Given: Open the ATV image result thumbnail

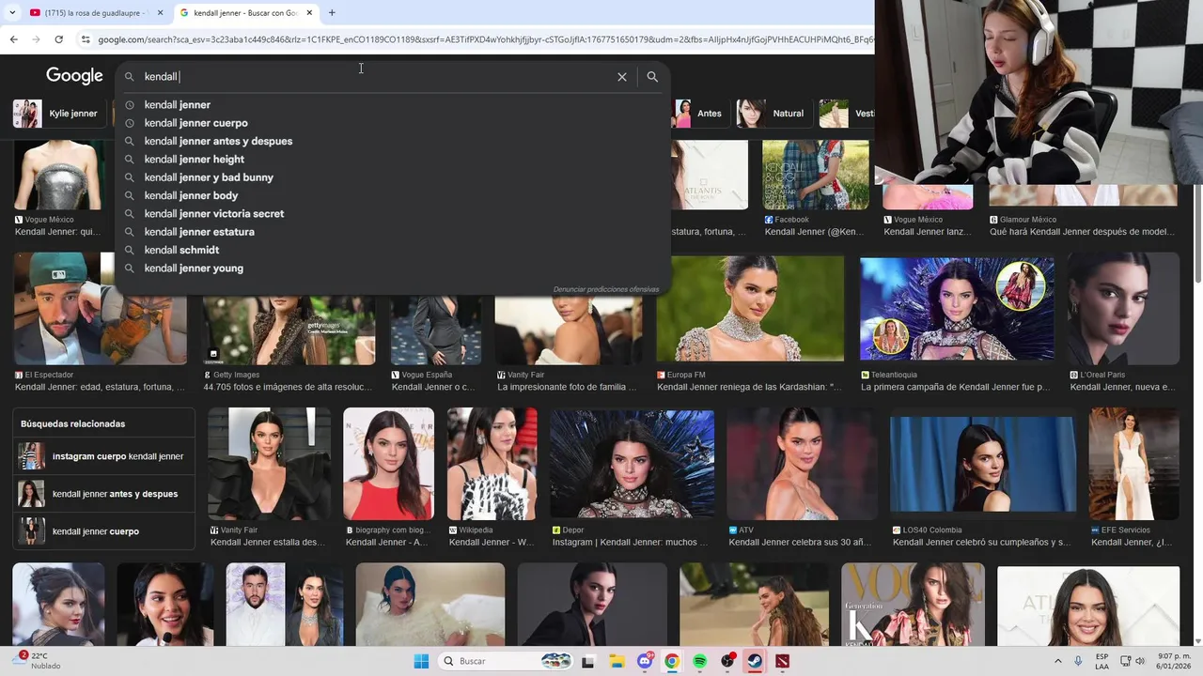Looking at the screenshot, I should tap(802, 464).
